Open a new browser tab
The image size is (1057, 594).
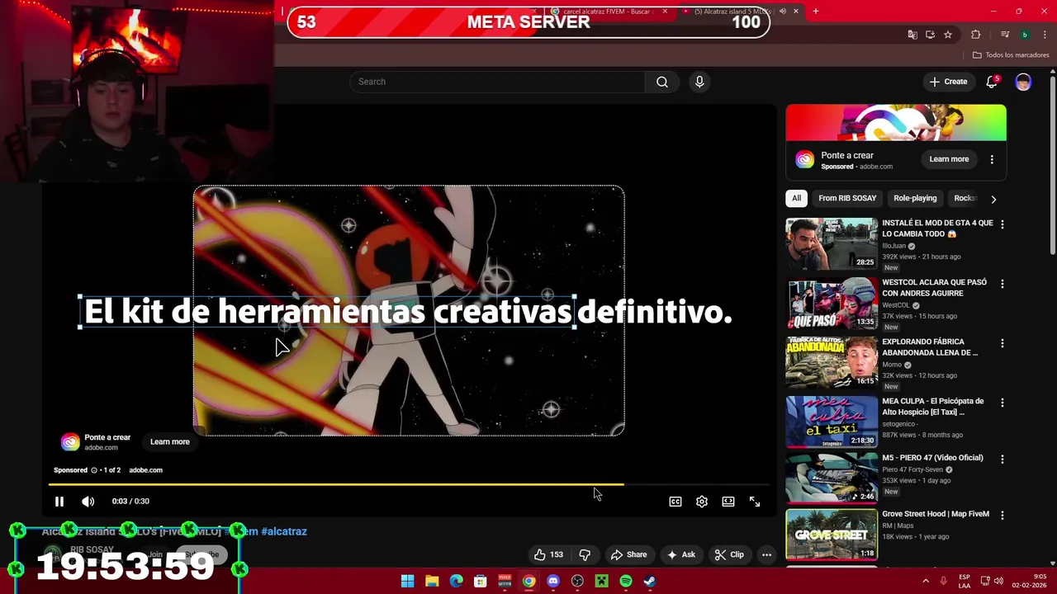(x=816, y=12)
